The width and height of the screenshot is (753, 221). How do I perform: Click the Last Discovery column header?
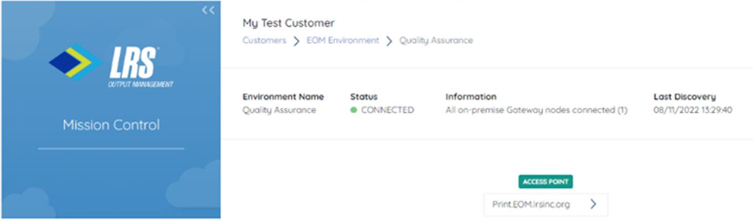pyautogui.click(x=684, y=97)
